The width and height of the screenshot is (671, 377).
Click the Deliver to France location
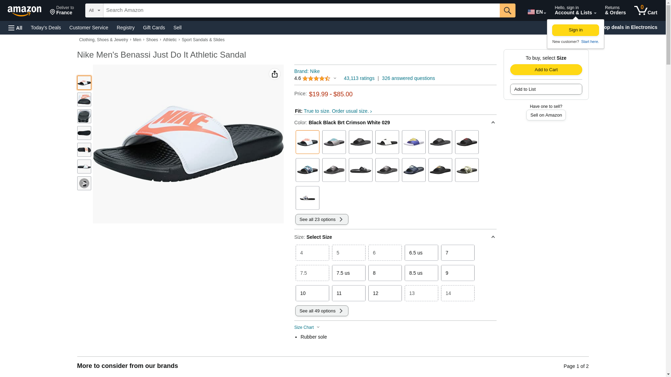(62, 10)
